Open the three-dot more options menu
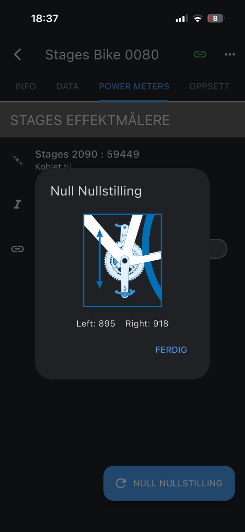The width and height of the screenshot is (245, 532). tap(230, 55)
